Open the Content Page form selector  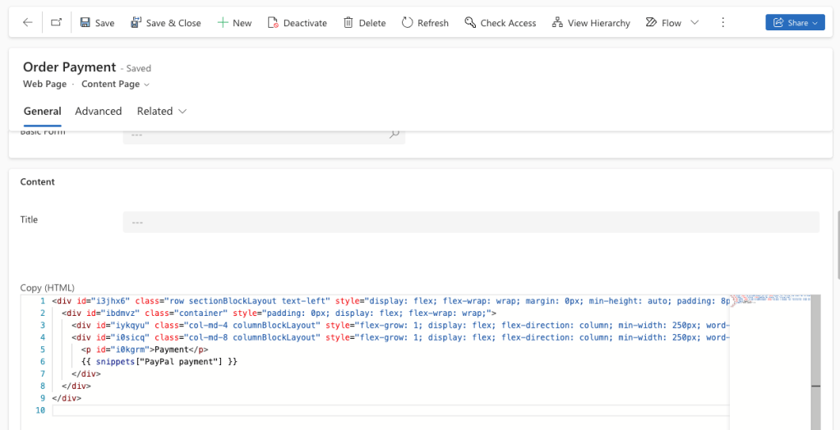coord(115,85)
